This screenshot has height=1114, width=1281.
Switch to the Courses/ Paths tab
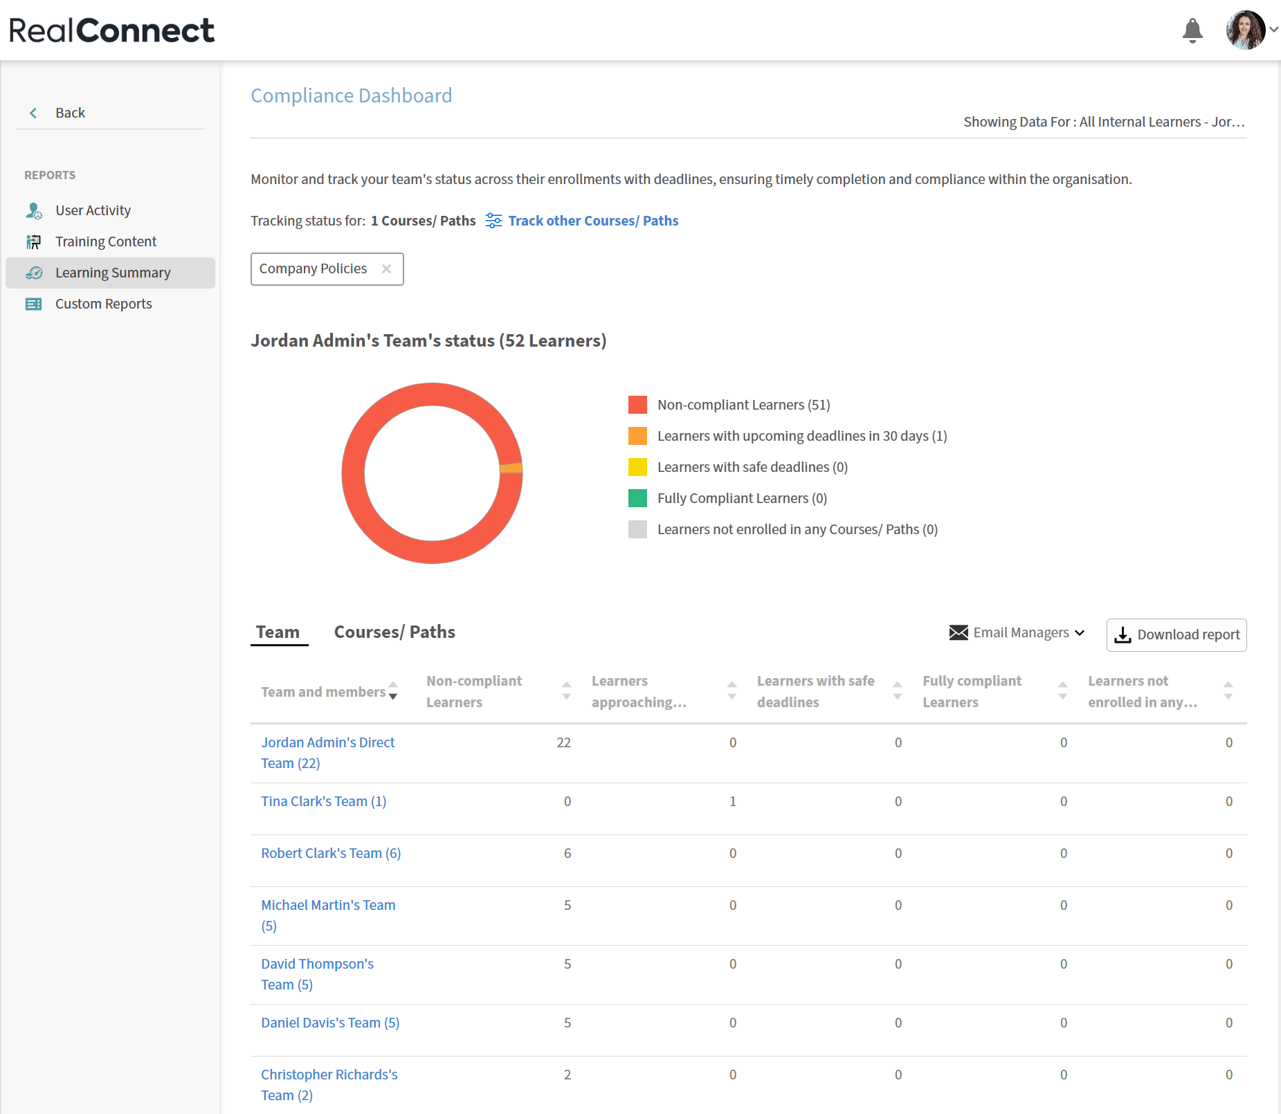[394, 632]
